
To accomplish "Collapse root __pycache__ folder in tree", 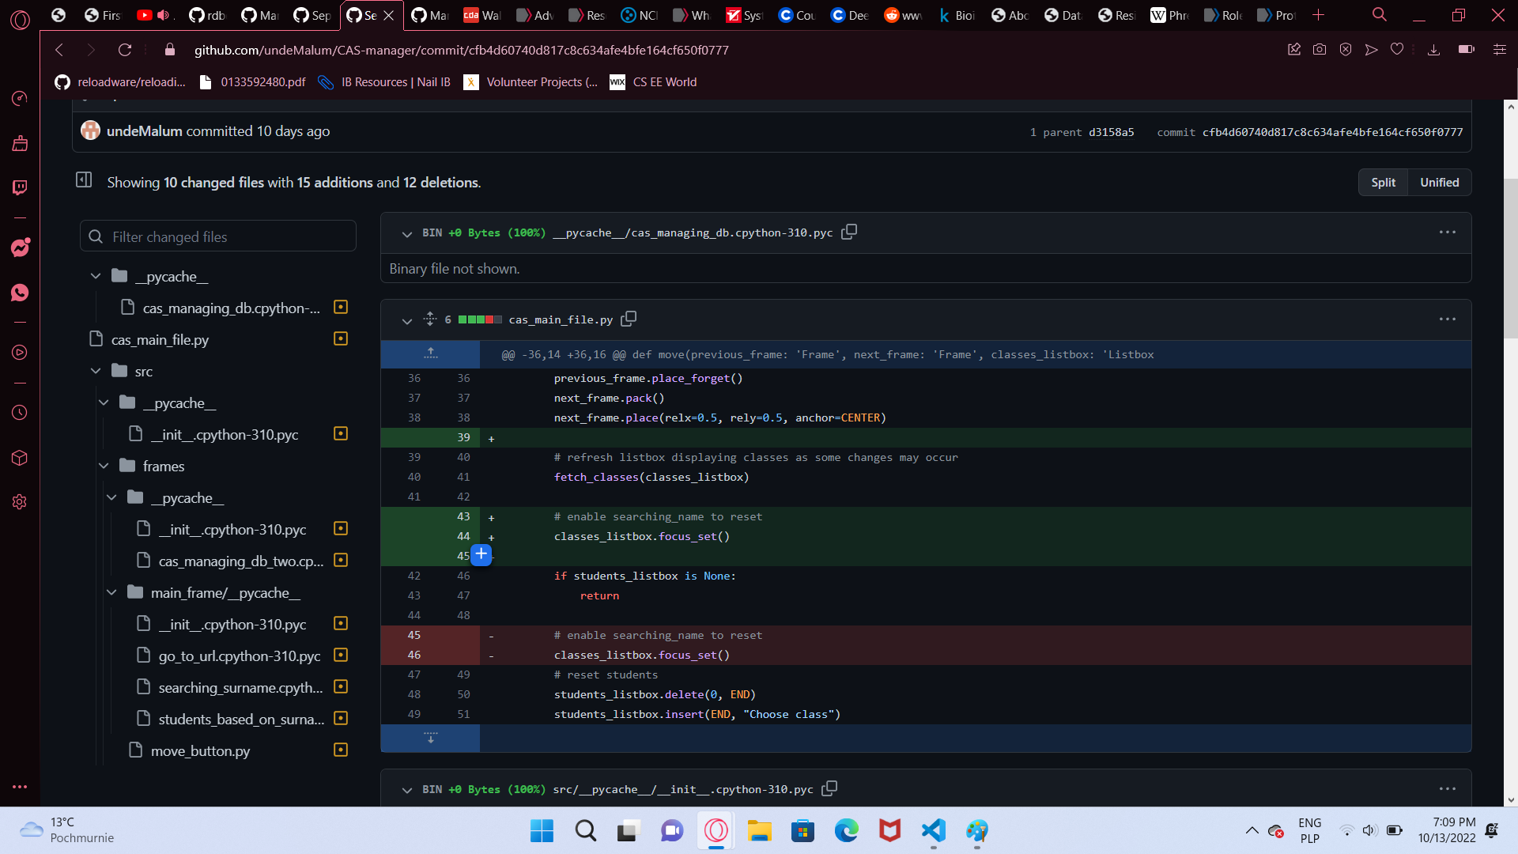I will 96,276.
